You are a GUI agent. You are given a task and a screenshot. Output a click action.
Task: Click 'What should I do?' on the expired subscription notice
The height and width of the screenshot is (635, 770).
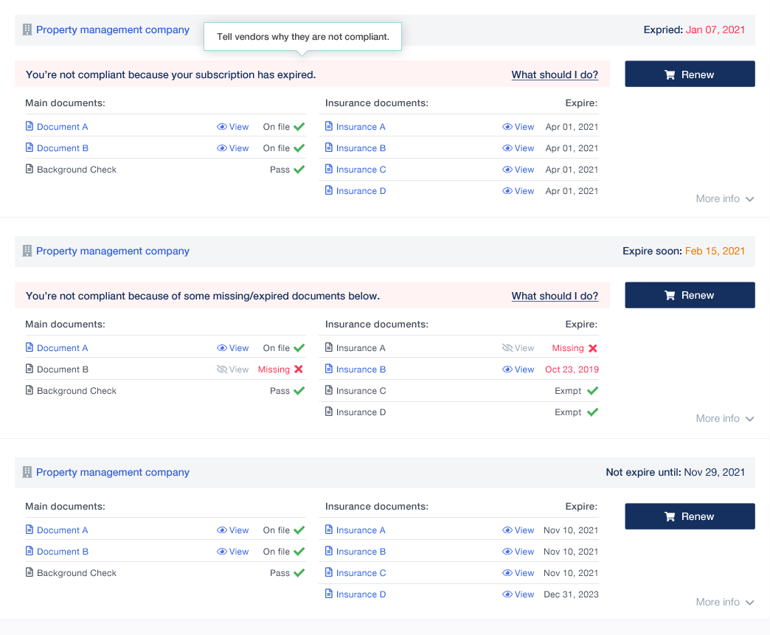coord(555,74)
